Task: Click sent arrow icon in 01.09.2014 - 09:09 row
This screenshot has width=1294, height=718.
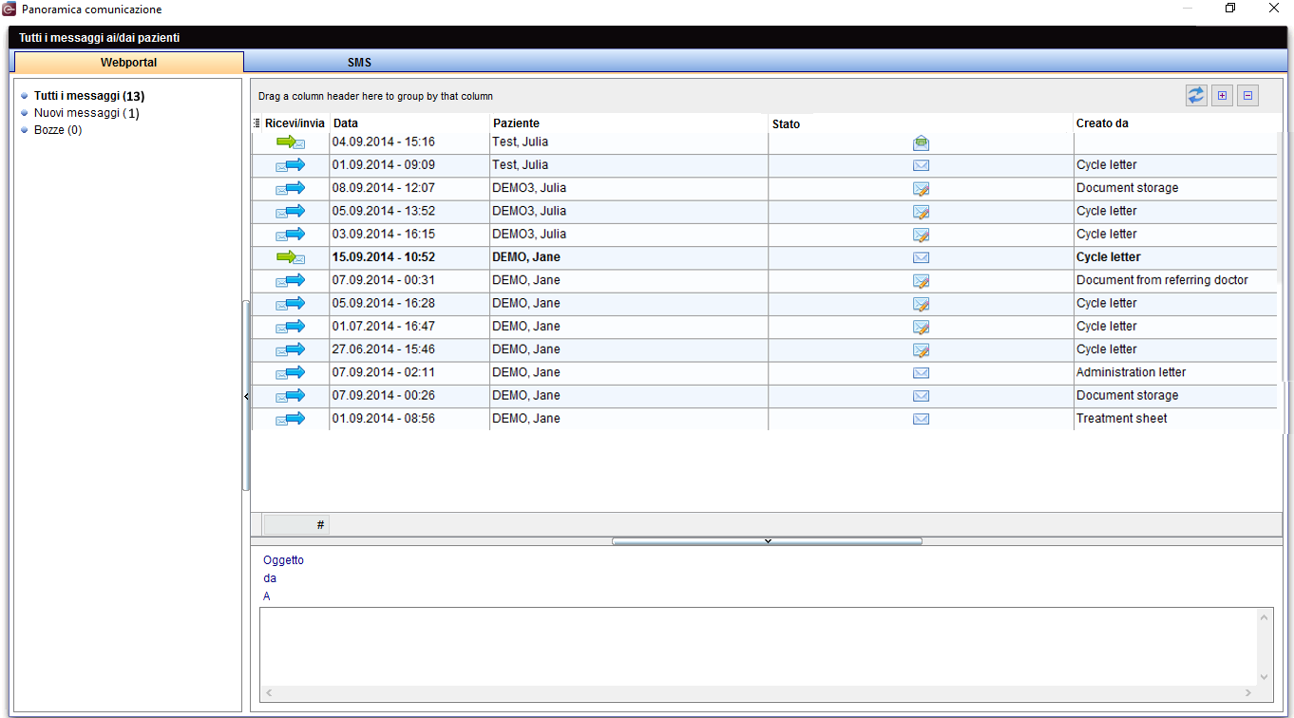Action: point(291,165)
